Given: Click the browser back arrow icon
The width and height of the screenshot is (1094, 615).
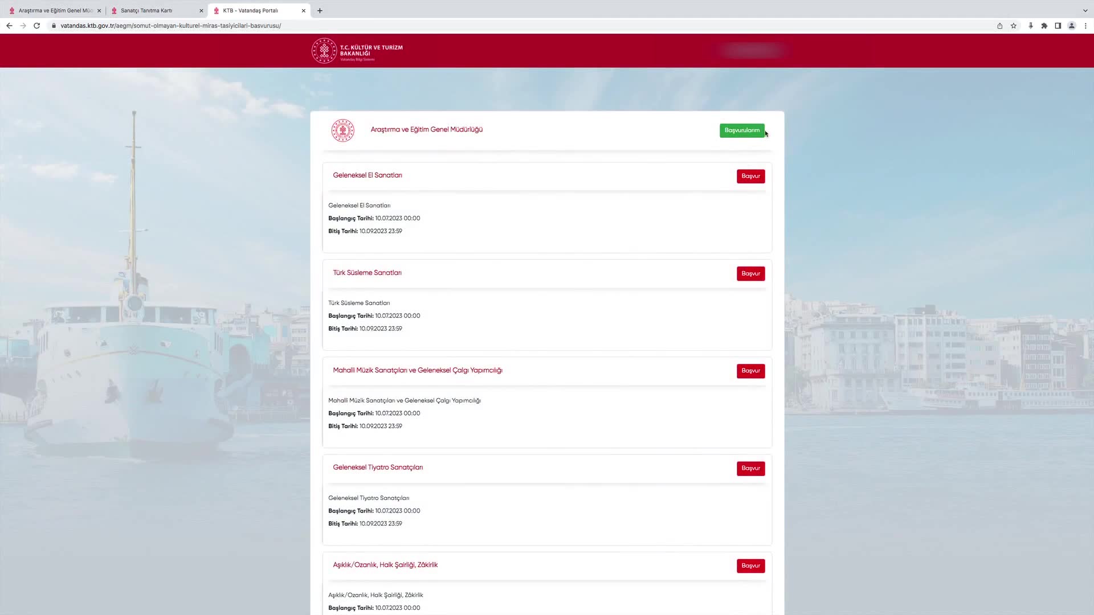Looking at the screenshot, I should click(9, 26).
